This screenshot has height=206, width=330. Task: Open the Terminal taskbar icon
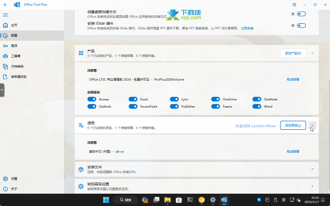[190, 200]
